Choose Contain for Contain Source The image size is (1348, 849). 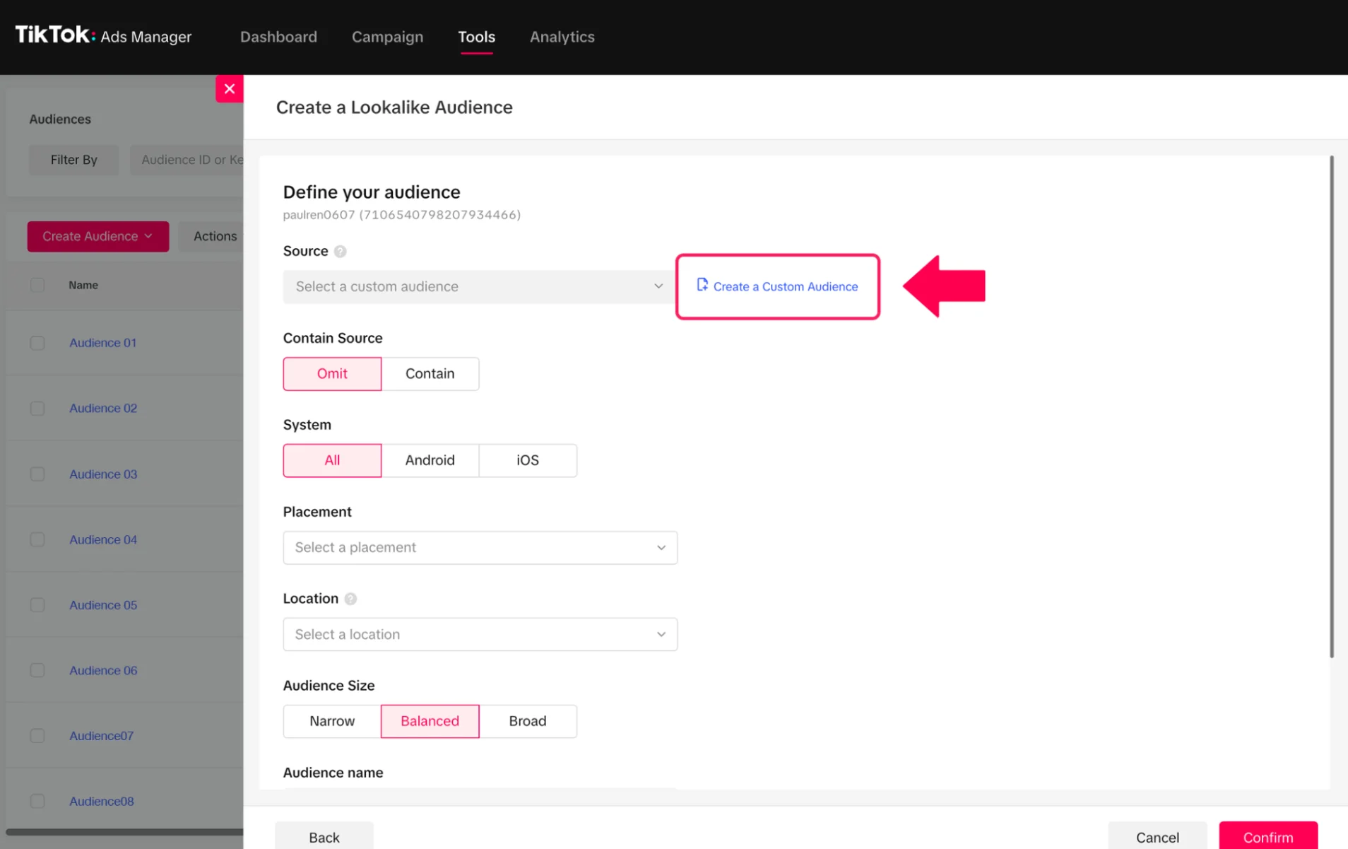(x=430, y=373)
